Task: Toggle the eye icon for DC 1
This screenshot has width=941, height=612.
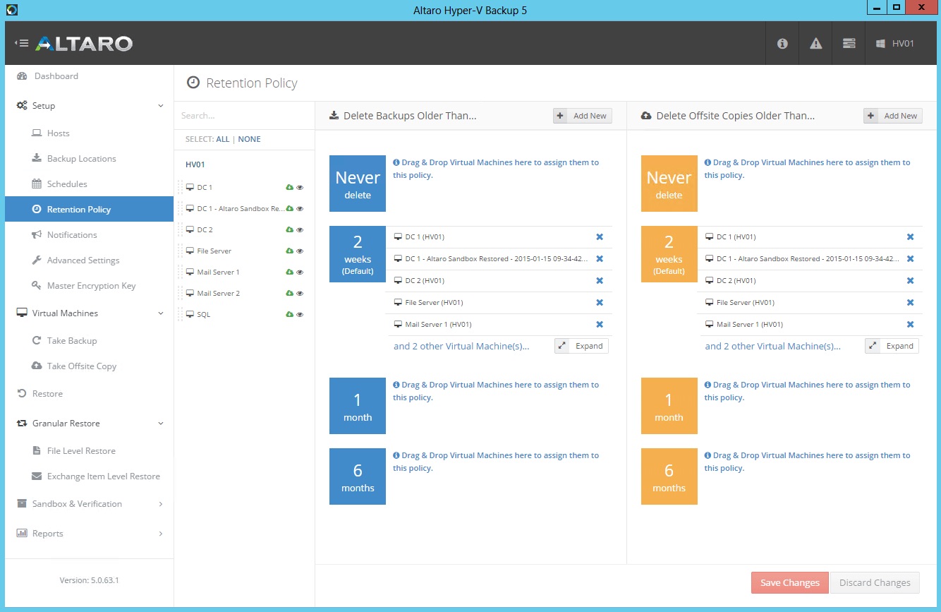Action: pyautogui.click(x=300, y=188)
